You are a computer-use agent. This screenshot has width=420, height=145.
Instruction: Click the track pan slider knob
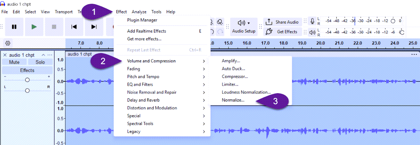[27, 91]
